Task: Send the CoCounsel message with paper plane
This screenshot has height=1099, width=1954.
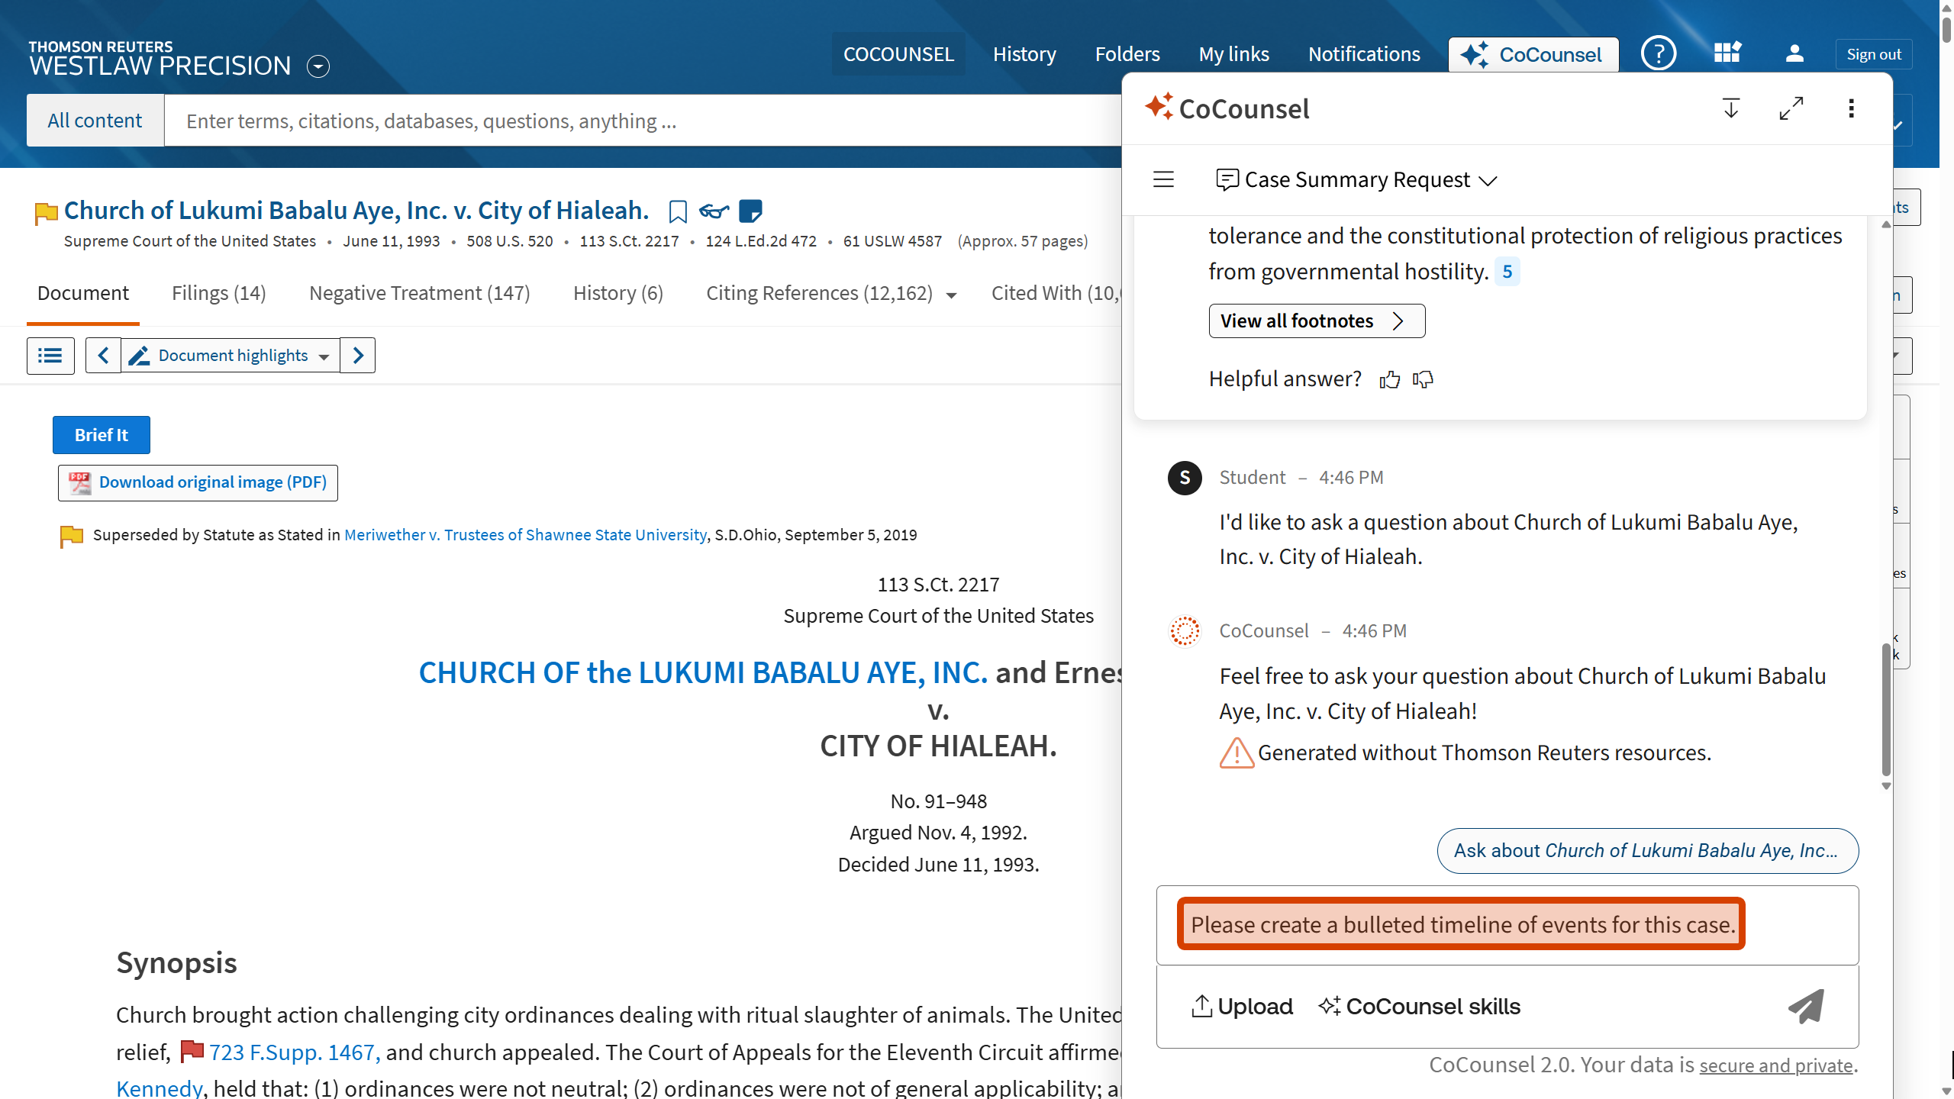Action: [x=1806, y=1007]
